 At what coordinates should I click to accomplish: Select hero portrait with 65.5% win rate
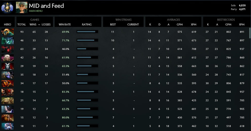click(8, 66)
